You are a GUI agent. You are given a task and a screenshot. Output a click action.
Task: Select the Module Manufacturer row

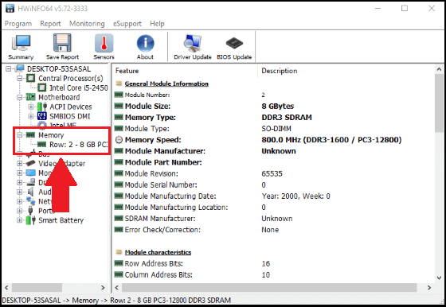click(x=274, y=151)
